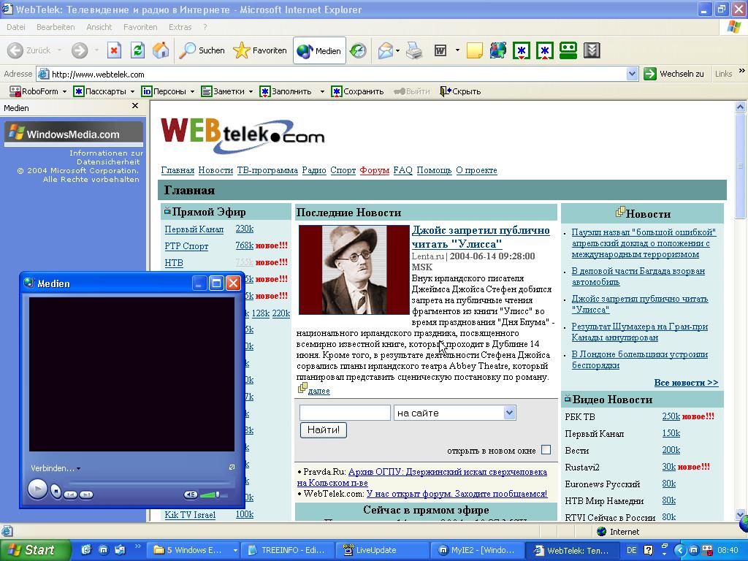This screenshot has height=561, width=748.
Task: Open the Форум navigation link
Action: (375, 170)
